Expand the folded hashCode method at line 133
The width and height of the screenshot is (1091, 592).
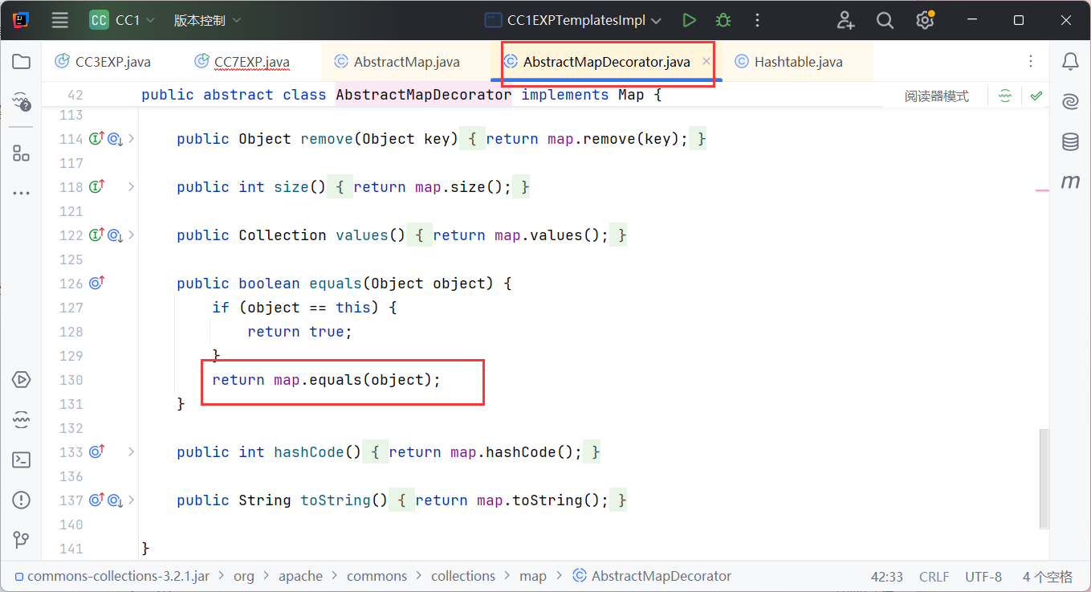coord(132,452)
